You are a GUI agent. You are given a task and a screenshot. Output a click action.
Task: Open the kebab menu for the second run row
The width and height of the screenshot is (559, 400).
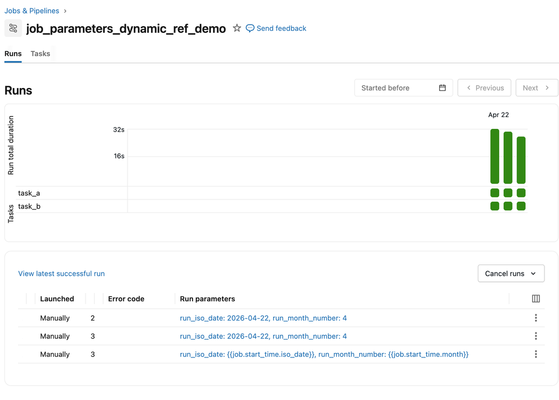[535, 336]
